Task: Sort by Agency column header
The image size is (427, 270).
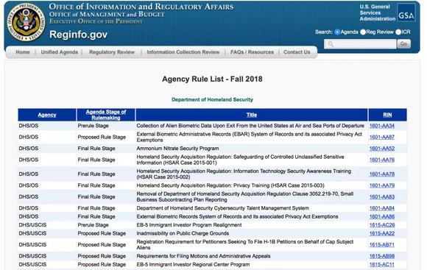Action: click(47, 115)
